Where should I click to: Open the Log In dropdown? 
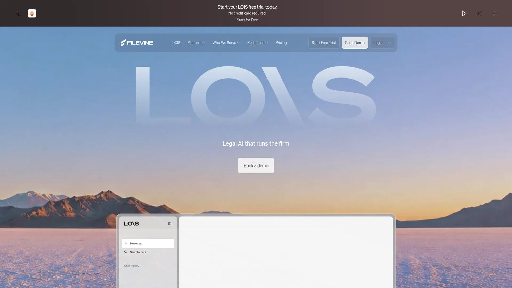pyautogui.click(x=382, y=43)
